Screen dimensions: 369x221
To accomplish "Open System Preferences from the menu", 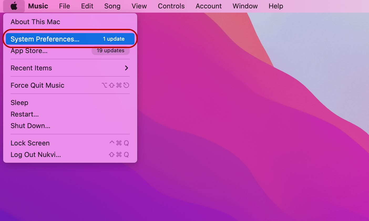I will [x=45, y=39].
